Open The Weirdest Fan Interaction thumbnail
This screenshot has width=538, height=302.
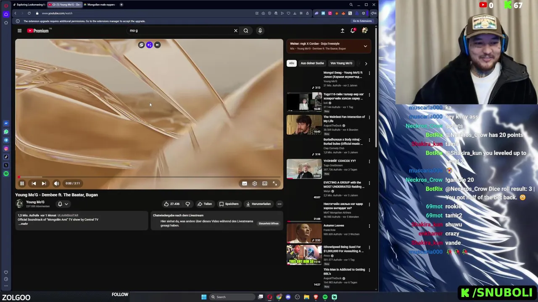[x=304, y=125]
